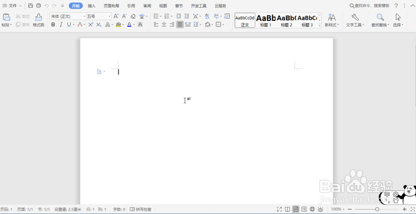
Task: Apply subscript formatting
Action: [x=99, y=24]
